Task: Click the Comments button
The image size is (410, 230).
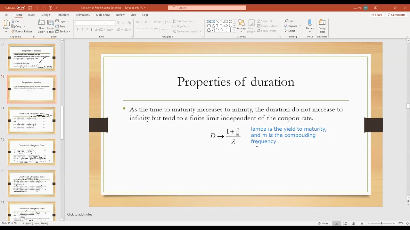Action: click(397, 15)
